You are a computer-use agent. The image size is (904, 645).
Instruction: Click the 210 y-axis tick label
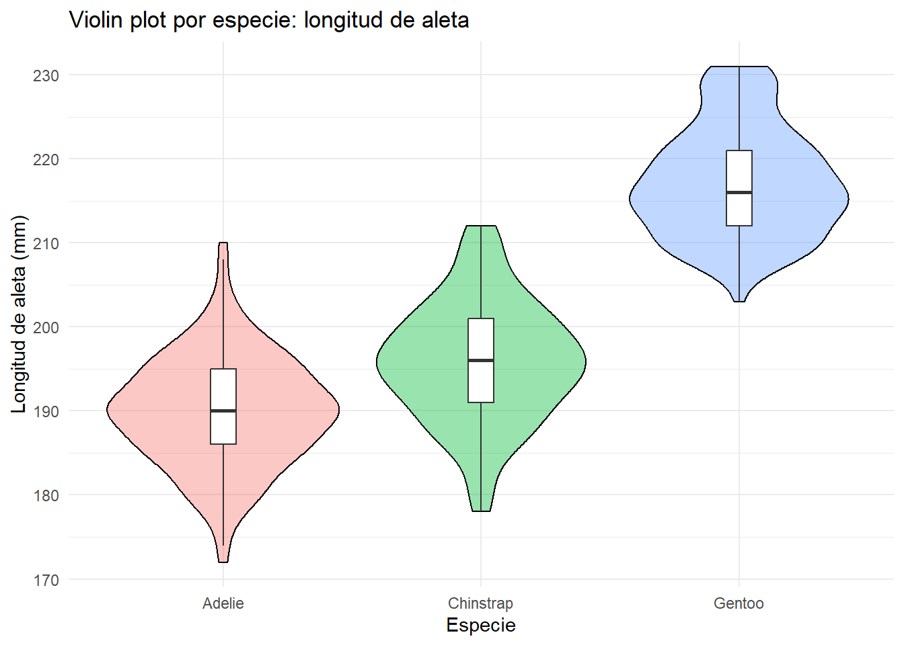tap(46, 244)
